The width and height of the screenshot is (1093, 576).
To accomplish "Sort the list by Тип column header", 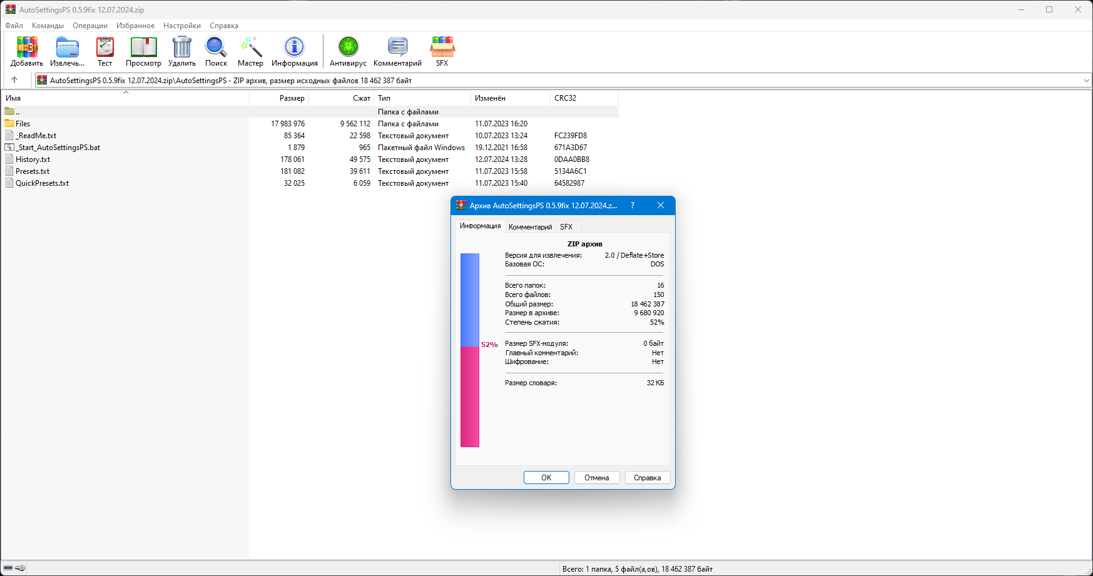I will [x=422, y=98].
